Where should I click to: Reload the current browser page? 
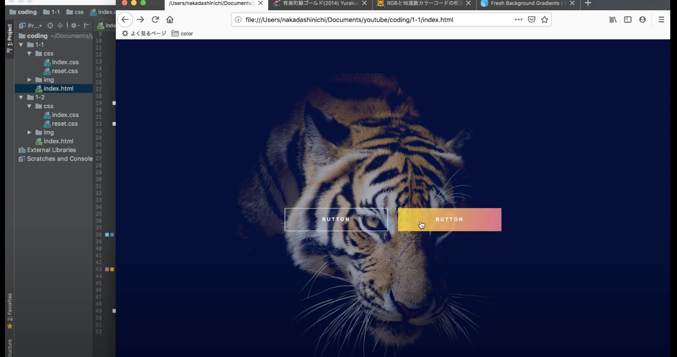[x=155, y=20]
